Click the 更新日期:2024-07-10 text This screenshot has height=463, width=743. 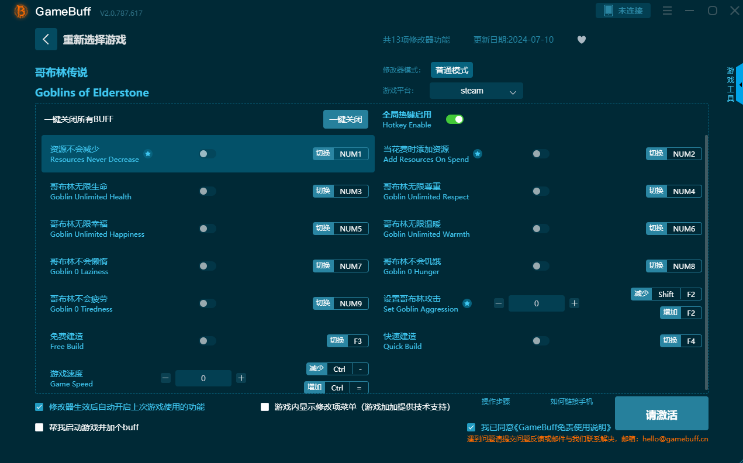[x=513, y=40]
